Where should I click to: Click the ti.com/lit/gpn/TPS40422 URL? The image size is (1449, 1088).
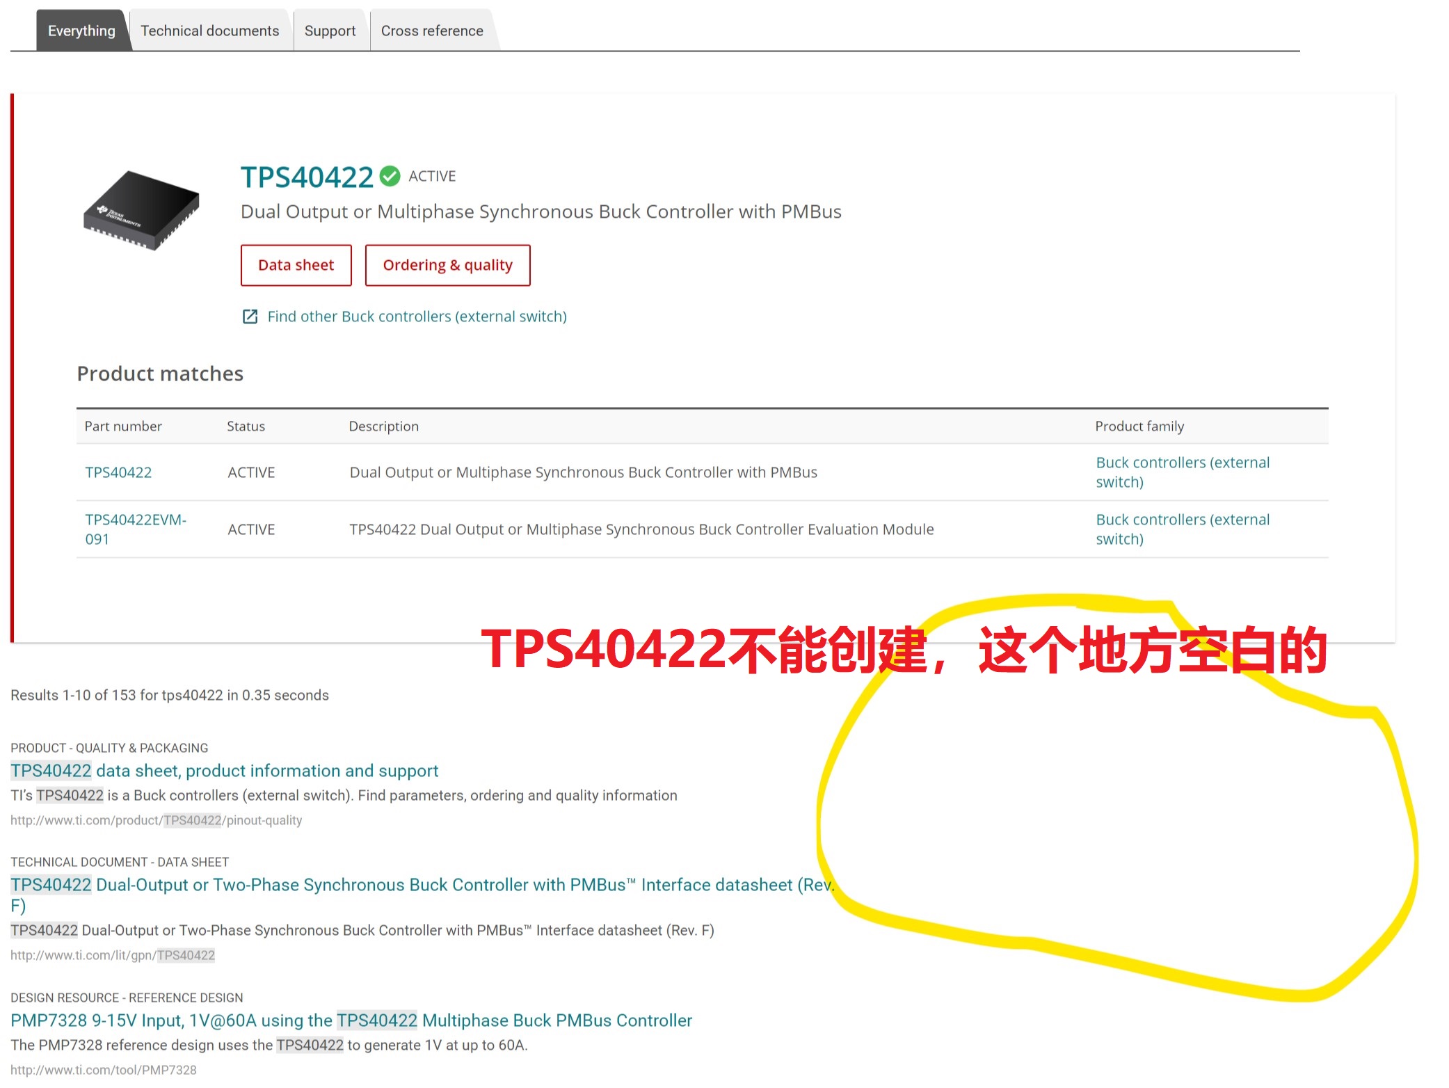pyautogui.click(x=113, y=955)
